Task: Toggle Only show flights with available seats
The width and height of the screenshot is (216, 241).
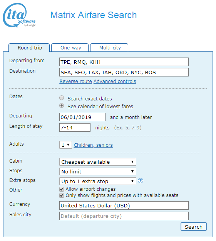Action: click(x=62, y=195)
